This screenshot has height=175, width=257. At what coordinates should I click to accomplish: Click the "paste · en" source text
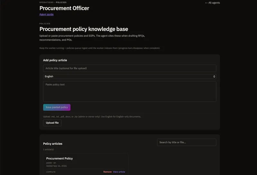tap(51, 163)
